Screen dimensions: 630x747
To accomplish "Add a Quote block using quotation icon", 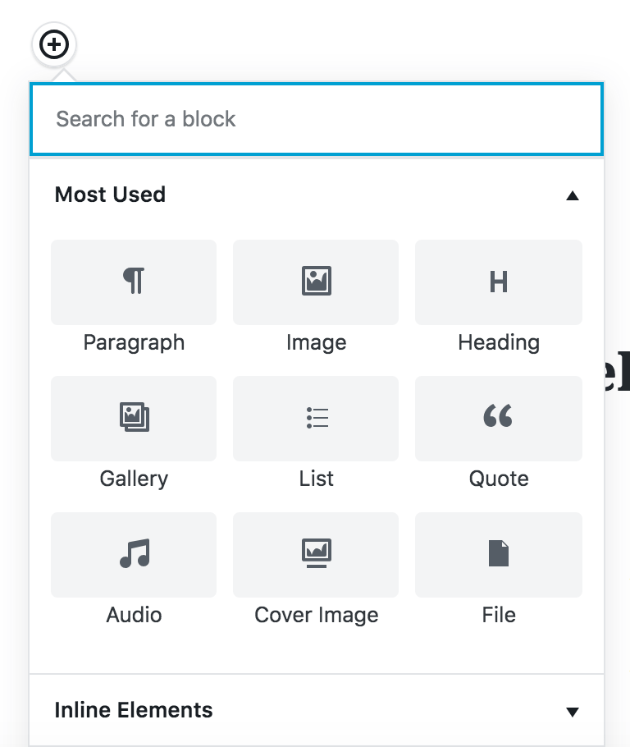I will pyautogui.click(x=498, y=418).
